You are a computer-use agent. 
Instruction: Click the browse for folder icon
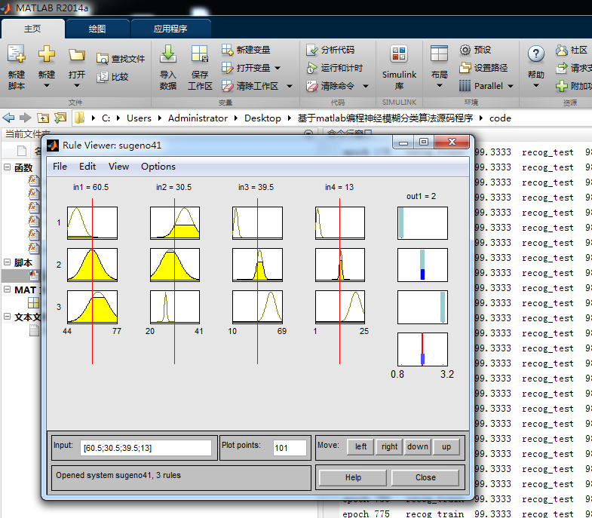(x=60, y=118)
